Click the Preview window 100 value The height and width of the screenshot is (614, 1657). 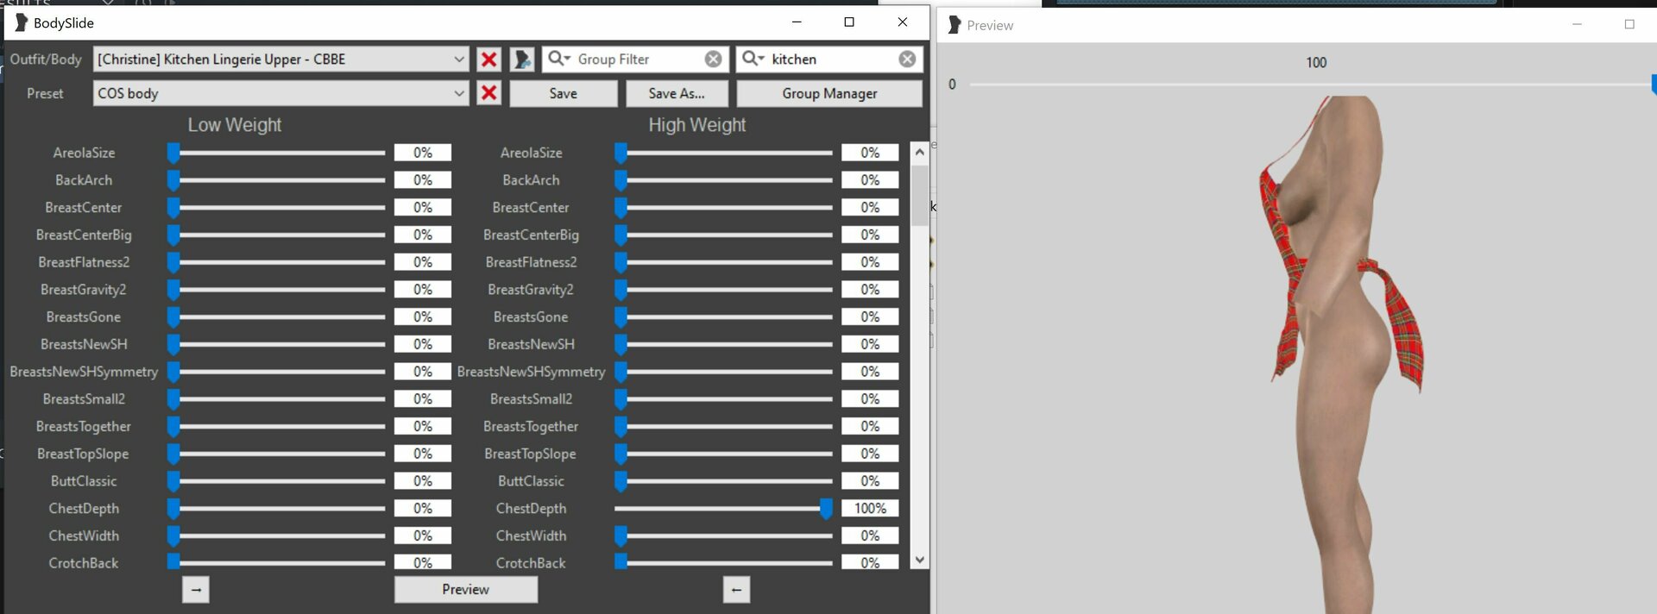tap(1316, 62)
